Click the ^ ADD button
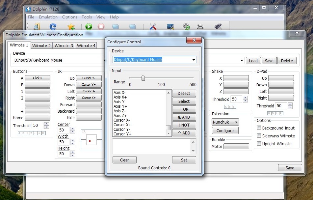Screen dimensions: 313x200 tap(184, 133)
